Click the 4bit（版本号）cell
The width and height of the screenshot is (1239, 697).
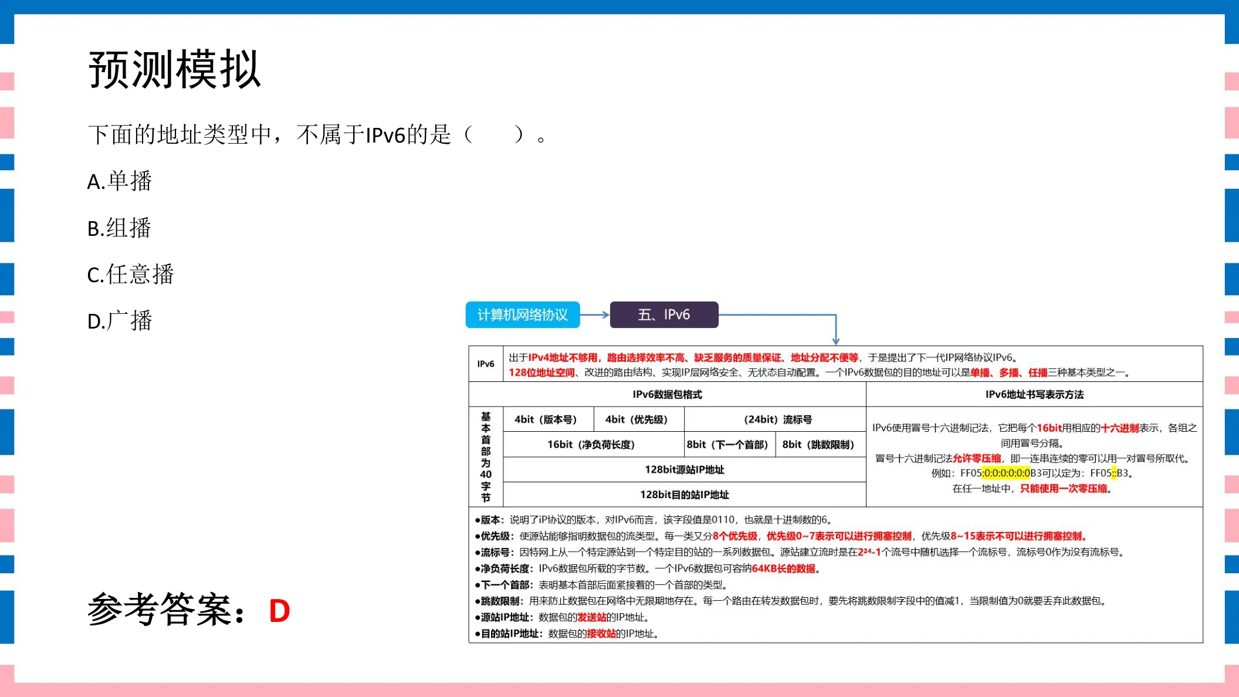point(548,419)
